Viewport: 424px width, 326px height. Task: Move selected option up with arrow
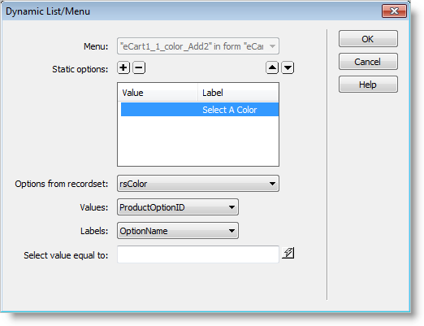coord(272,67)
